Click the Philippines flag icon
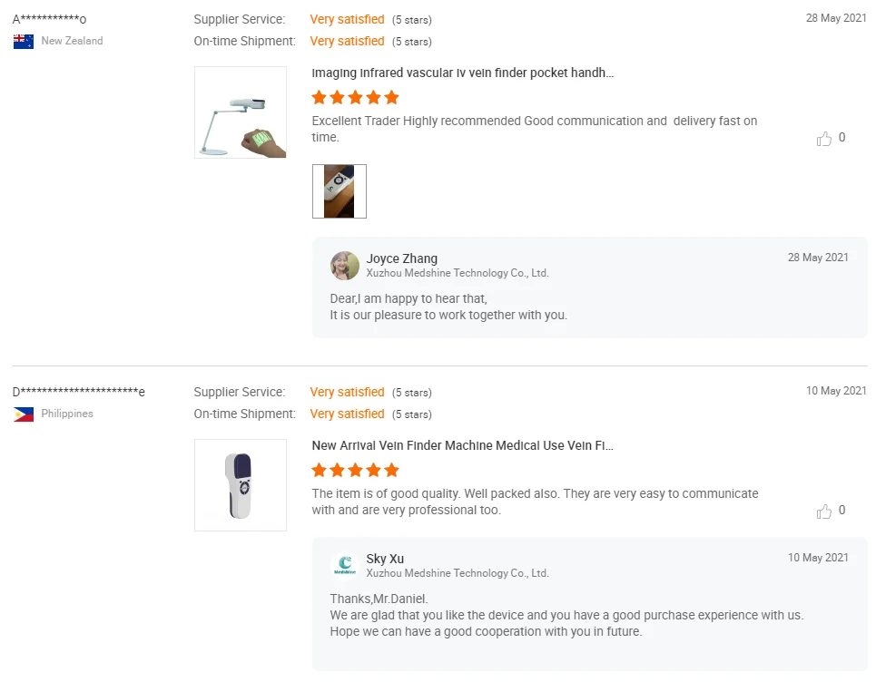The width and height of the screenshot is (876, 682). point(24,414)
